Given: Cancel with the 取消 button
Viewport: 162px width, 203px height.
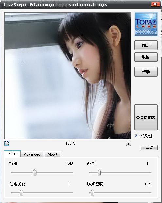Looking at the screenshot, I should pos(146,57).
